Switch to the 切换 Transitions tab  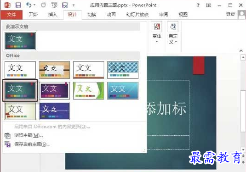pyautogui.click(x=92, y=15)
